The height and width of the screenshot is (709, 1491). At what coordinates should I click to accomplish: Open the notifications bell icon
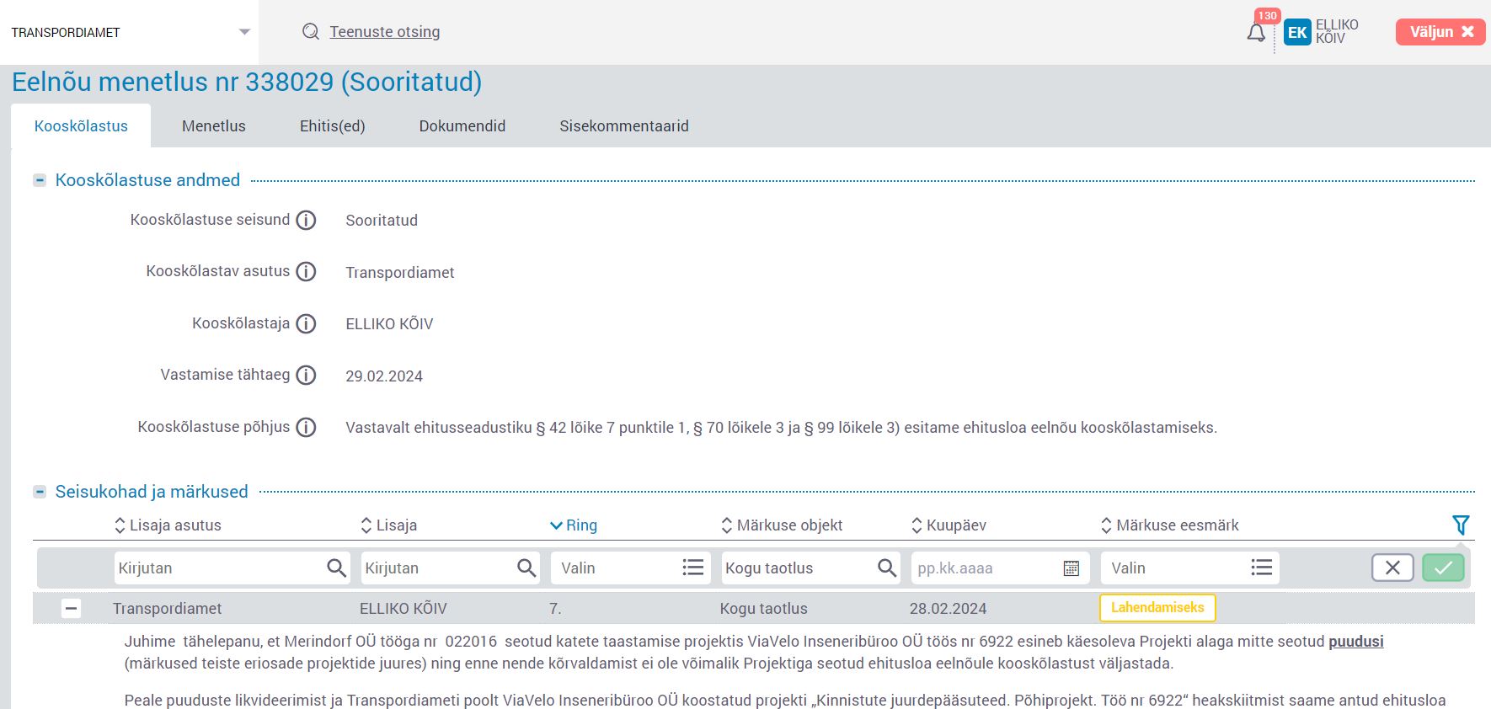pos(1256,33)
